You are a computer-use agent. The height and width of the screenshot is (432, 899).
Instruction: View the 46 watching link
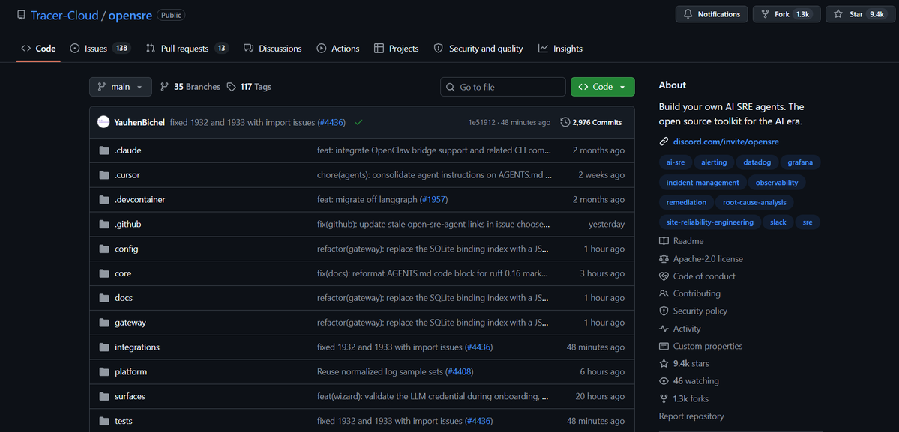(x=688, y=380)
